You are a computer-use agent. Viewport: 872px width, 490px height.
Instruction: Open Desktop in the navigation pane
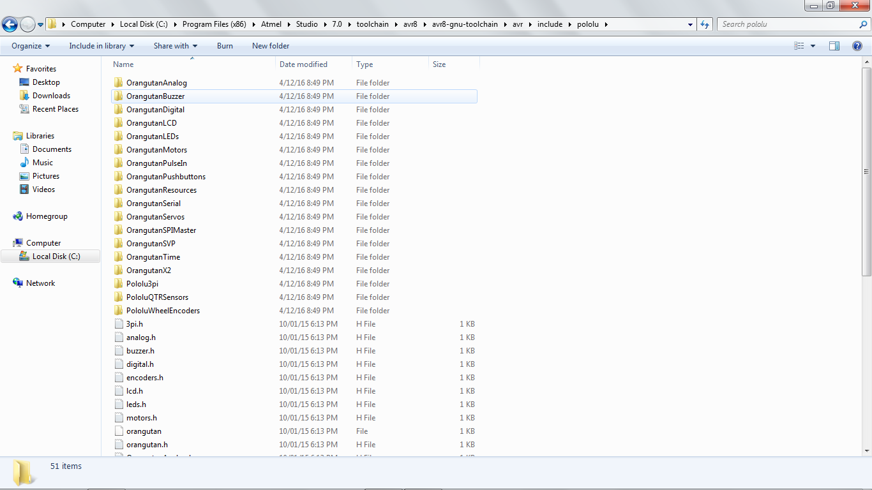(46, 82)
